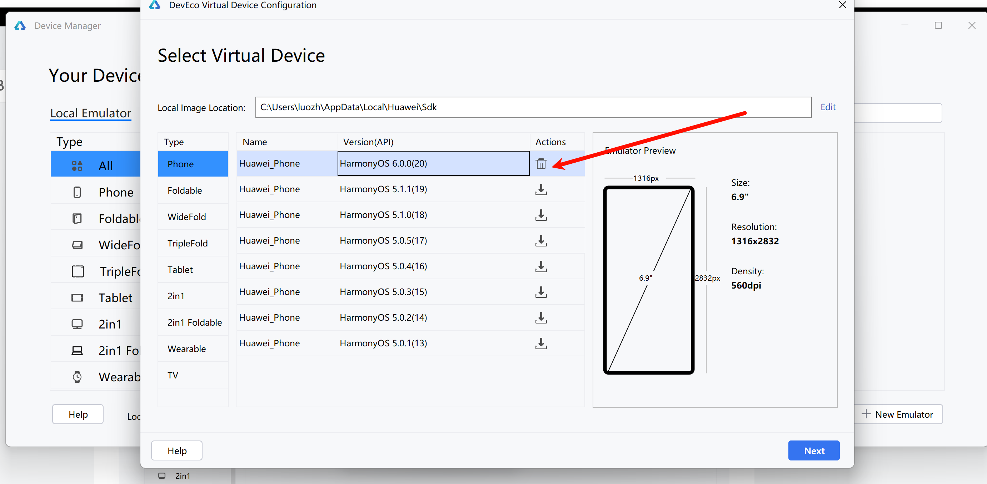Download the HarmonyOS 5.0.4(16) image
The image size is (987, 484).
(x=540, y=266)
